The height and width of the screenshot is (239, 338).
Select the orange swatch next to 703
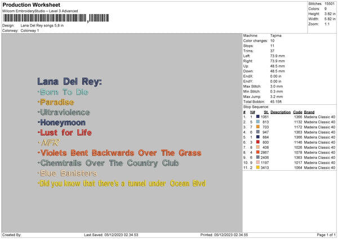coord(258,127)
